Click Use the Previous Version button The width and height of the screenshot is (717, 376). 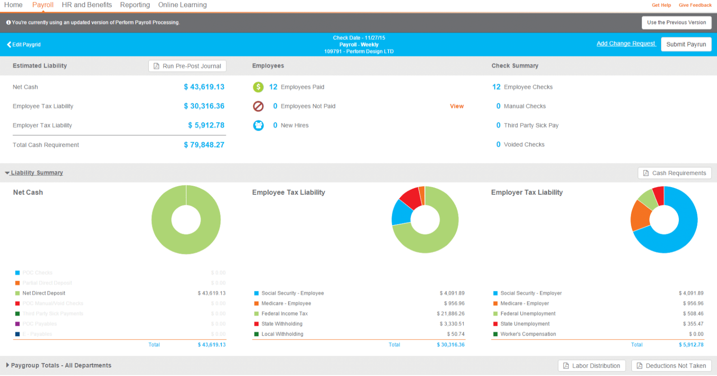point(677,22)
